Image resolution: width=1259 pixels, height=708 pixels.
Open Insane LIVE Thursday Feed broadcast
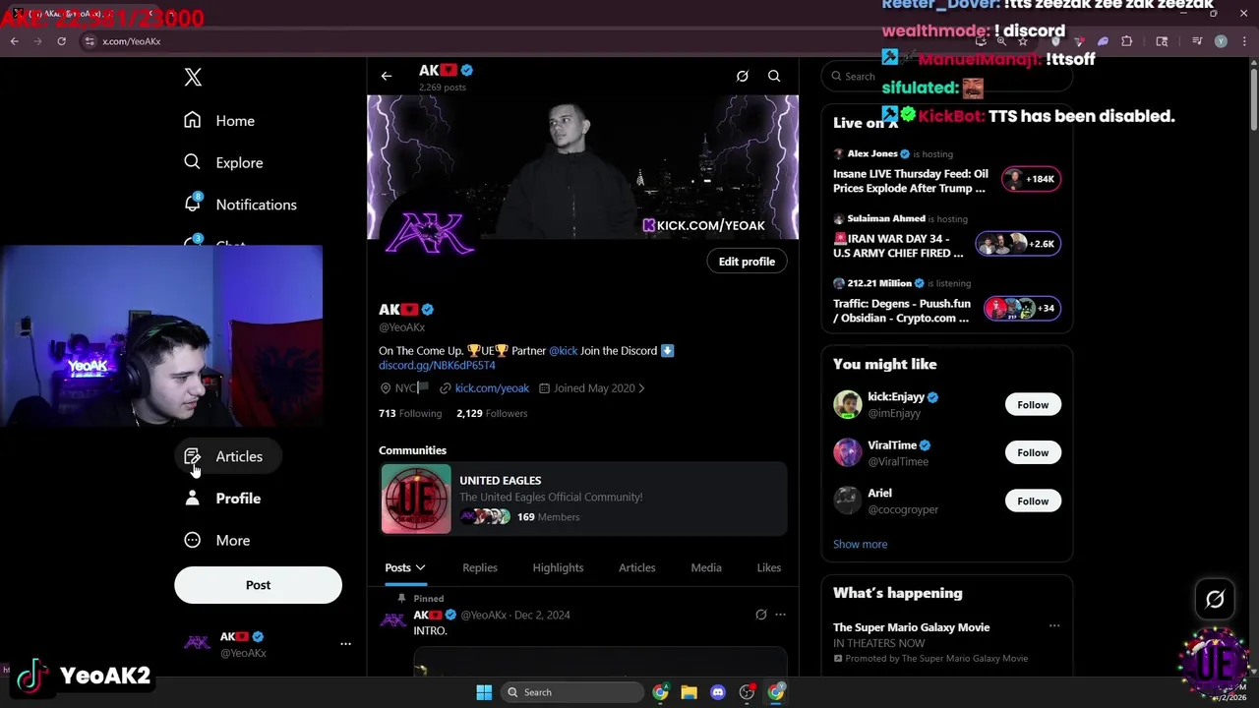910,181
